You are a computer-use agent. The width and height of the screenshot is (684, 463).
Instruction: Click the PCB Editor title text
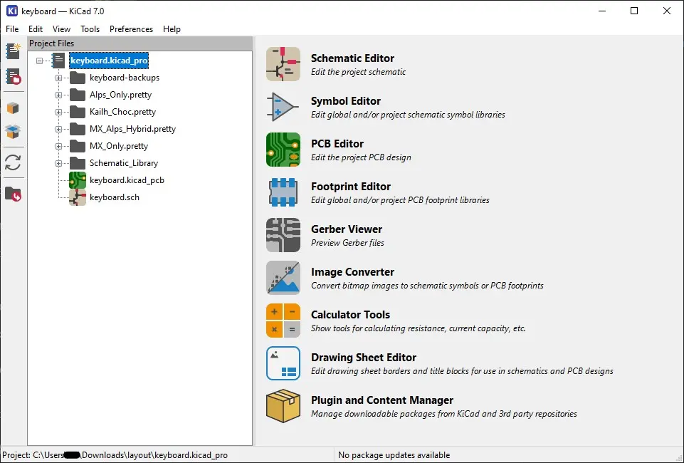tap(337, 144)
